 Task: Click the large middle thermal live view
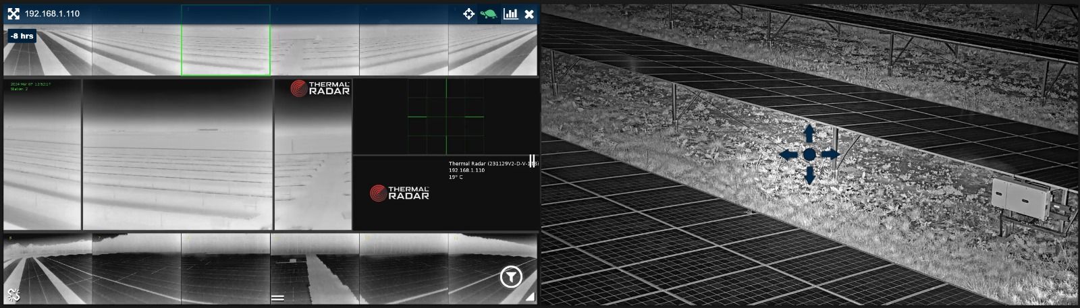tap(178, 154)
